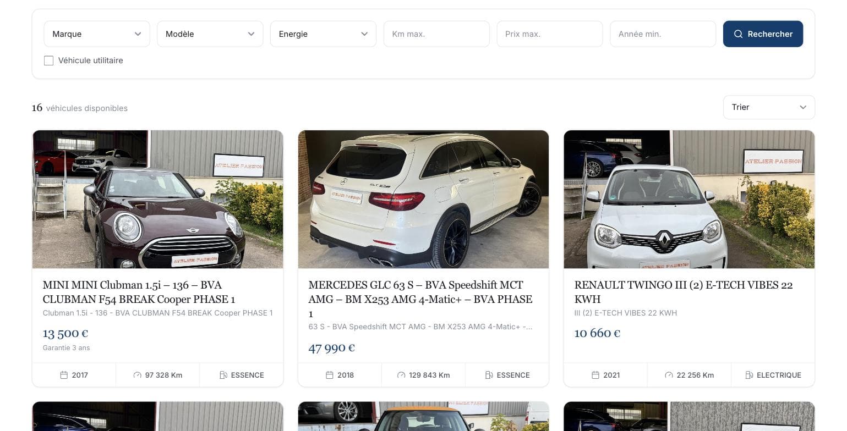Click the Rechercher button
The image size is (847, 431).
coord(763,34)
